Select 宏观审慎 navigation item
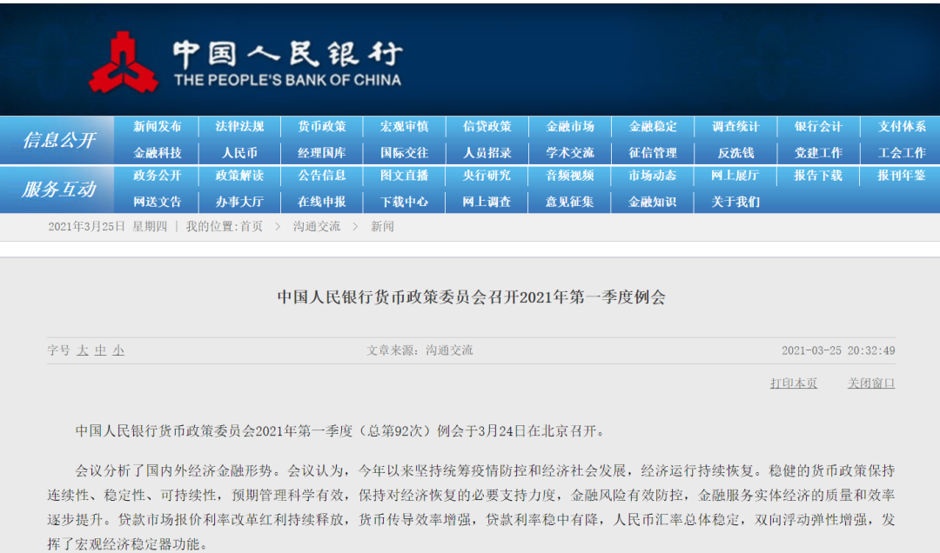 click(x=404, y=126)
